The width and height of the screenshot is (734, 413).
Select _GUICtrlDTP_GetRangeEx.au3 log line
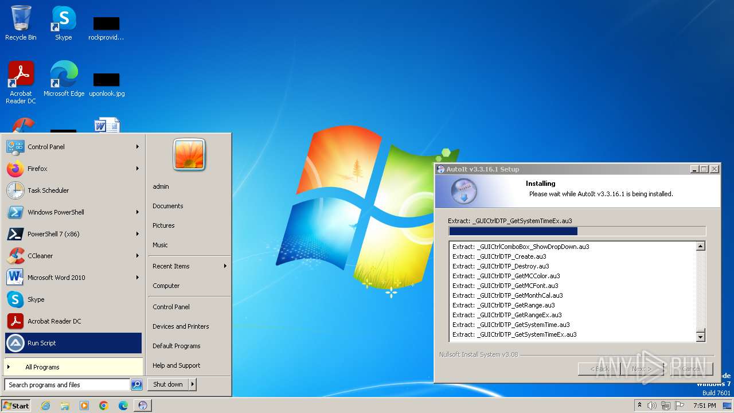coord(507,315)
